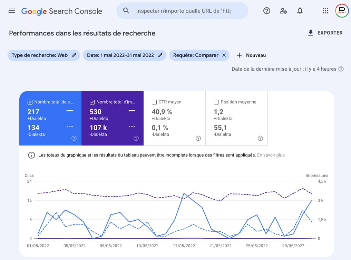
Task: Click help icon in Position moyenne card
Action: [260, 138]
